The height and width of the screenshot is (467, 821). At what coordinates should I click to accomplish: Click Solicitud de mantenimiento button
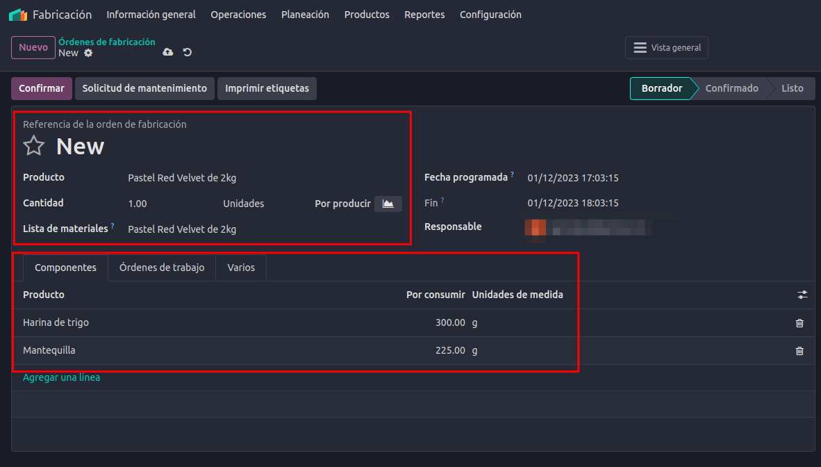[x=144, y=88]
